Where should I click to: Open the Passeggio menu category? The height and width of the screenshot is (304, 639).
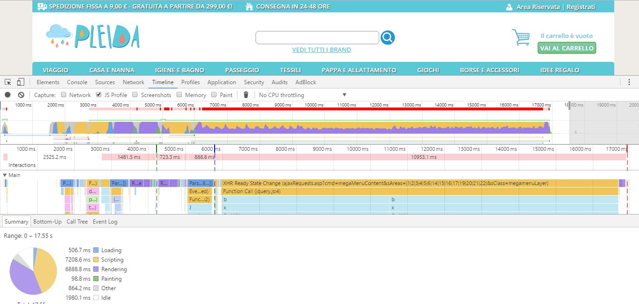[x=242, y=70]
